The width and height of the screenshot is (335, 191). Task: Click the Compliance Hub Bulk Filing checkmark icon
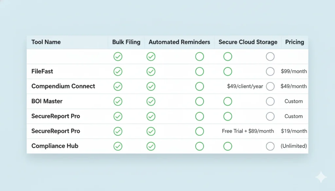(x=118, y=146)
